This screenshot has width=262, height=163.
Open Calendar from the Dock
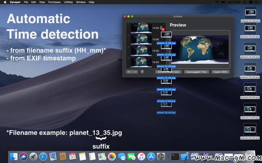pos(72,156)
